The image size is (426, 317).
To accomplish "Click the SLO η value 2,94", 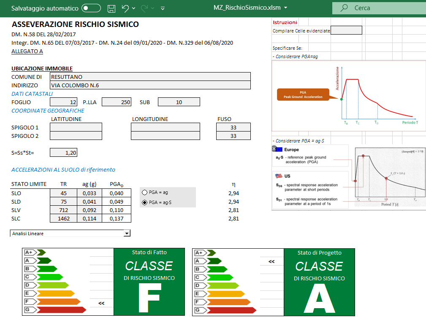I will click(233, 193).
